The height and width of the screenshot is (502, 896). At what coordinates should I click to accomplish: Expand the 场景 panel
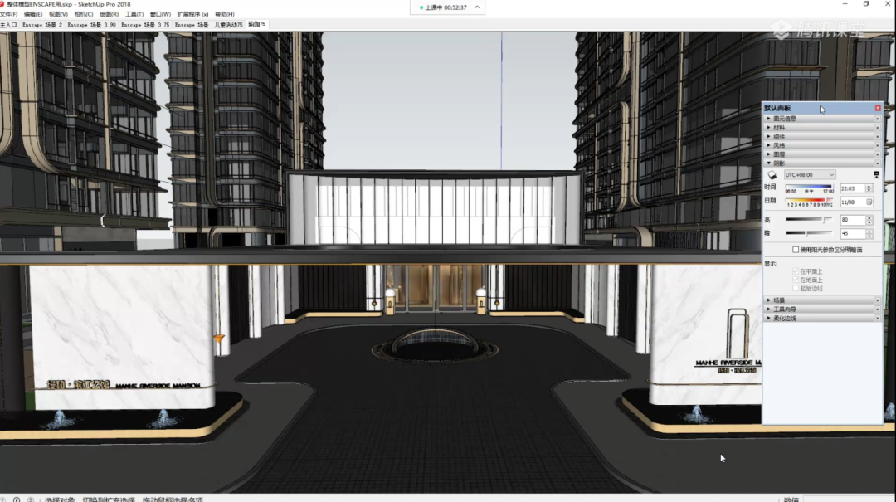click(768, 300)
